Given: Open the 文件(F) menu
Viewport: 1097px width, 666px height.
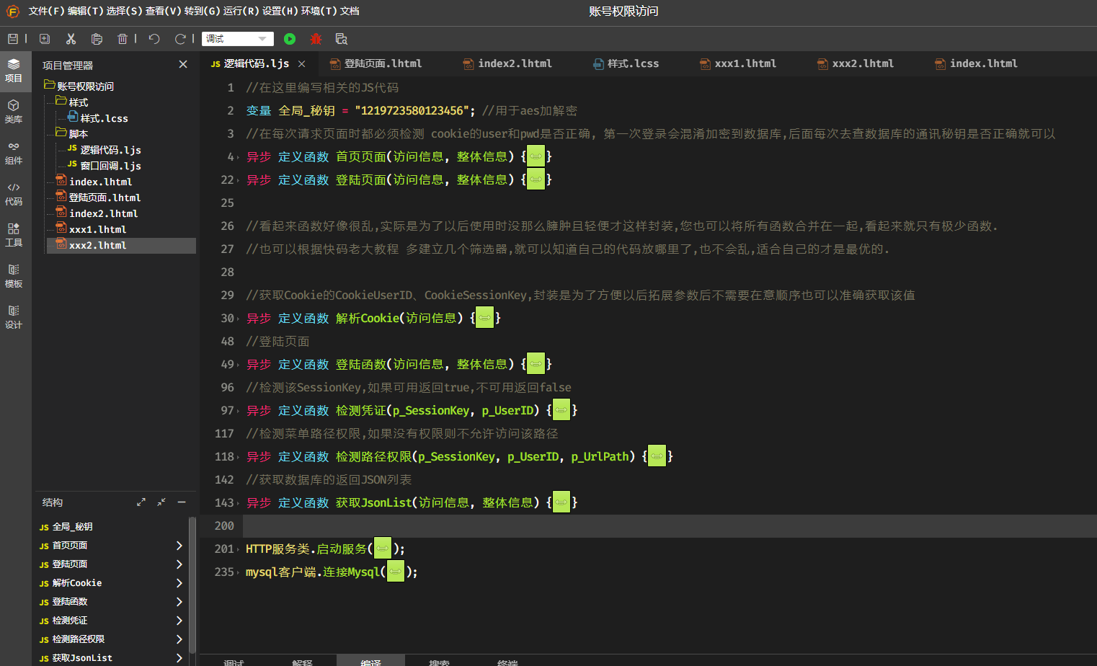Looking at the screenshot, I should [46, 12].
